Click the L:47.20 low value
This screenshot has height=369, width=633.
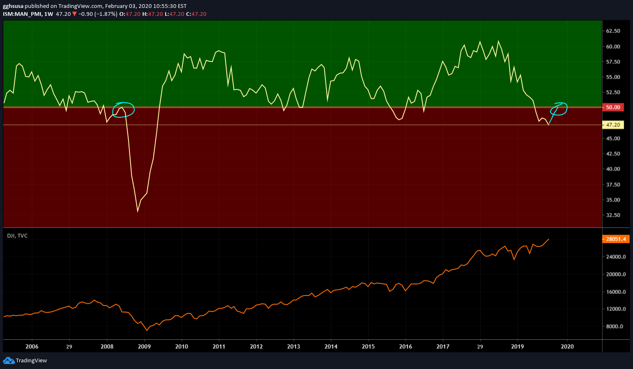pyautogui.click(x=174, y=14)
